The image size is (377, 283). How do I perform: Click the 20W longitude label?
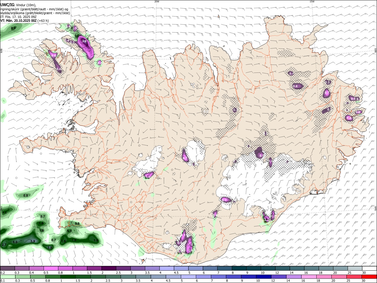pos(157,1)
